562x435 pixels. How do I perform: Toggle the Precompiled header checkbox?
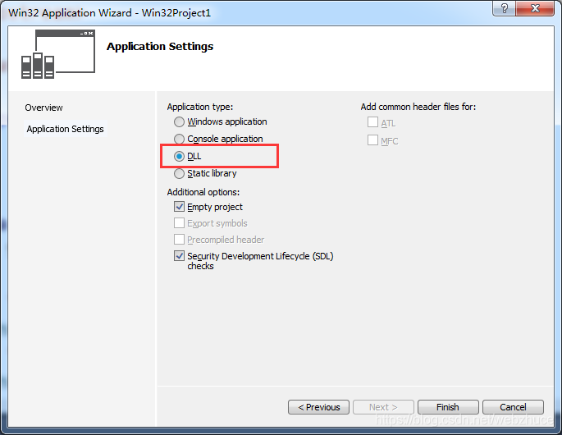[x=179, y=239]
